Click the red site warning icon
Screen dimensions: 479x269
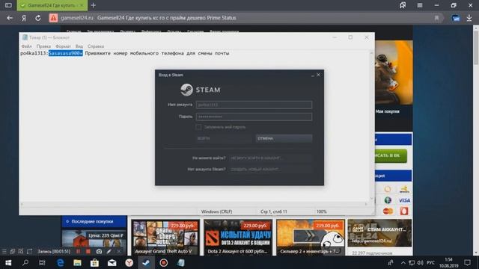tap(53, 18)
